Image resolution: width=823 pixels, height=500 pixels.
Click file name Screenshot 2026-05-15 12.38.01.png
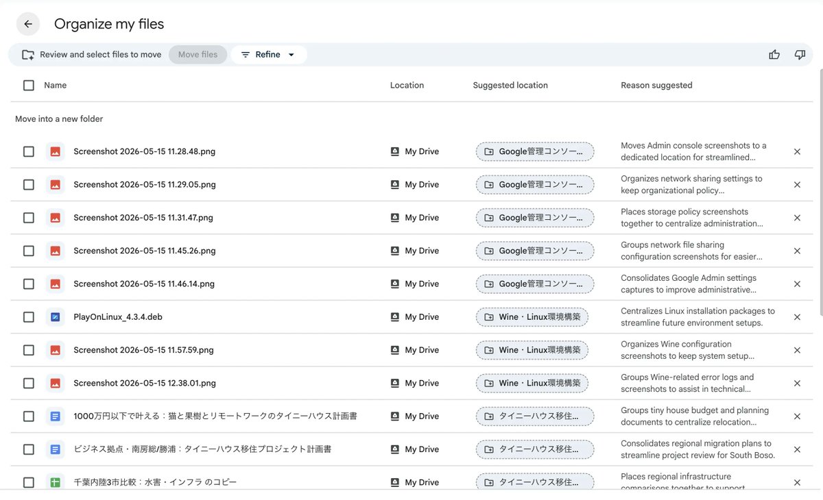pos(145,383)
